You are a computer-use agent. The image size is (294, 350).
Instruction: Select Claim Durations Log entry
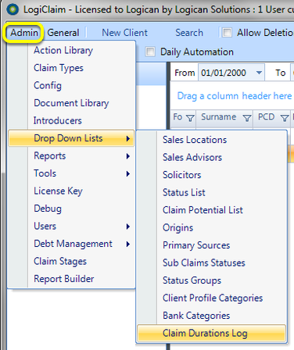tap(211, 334)
